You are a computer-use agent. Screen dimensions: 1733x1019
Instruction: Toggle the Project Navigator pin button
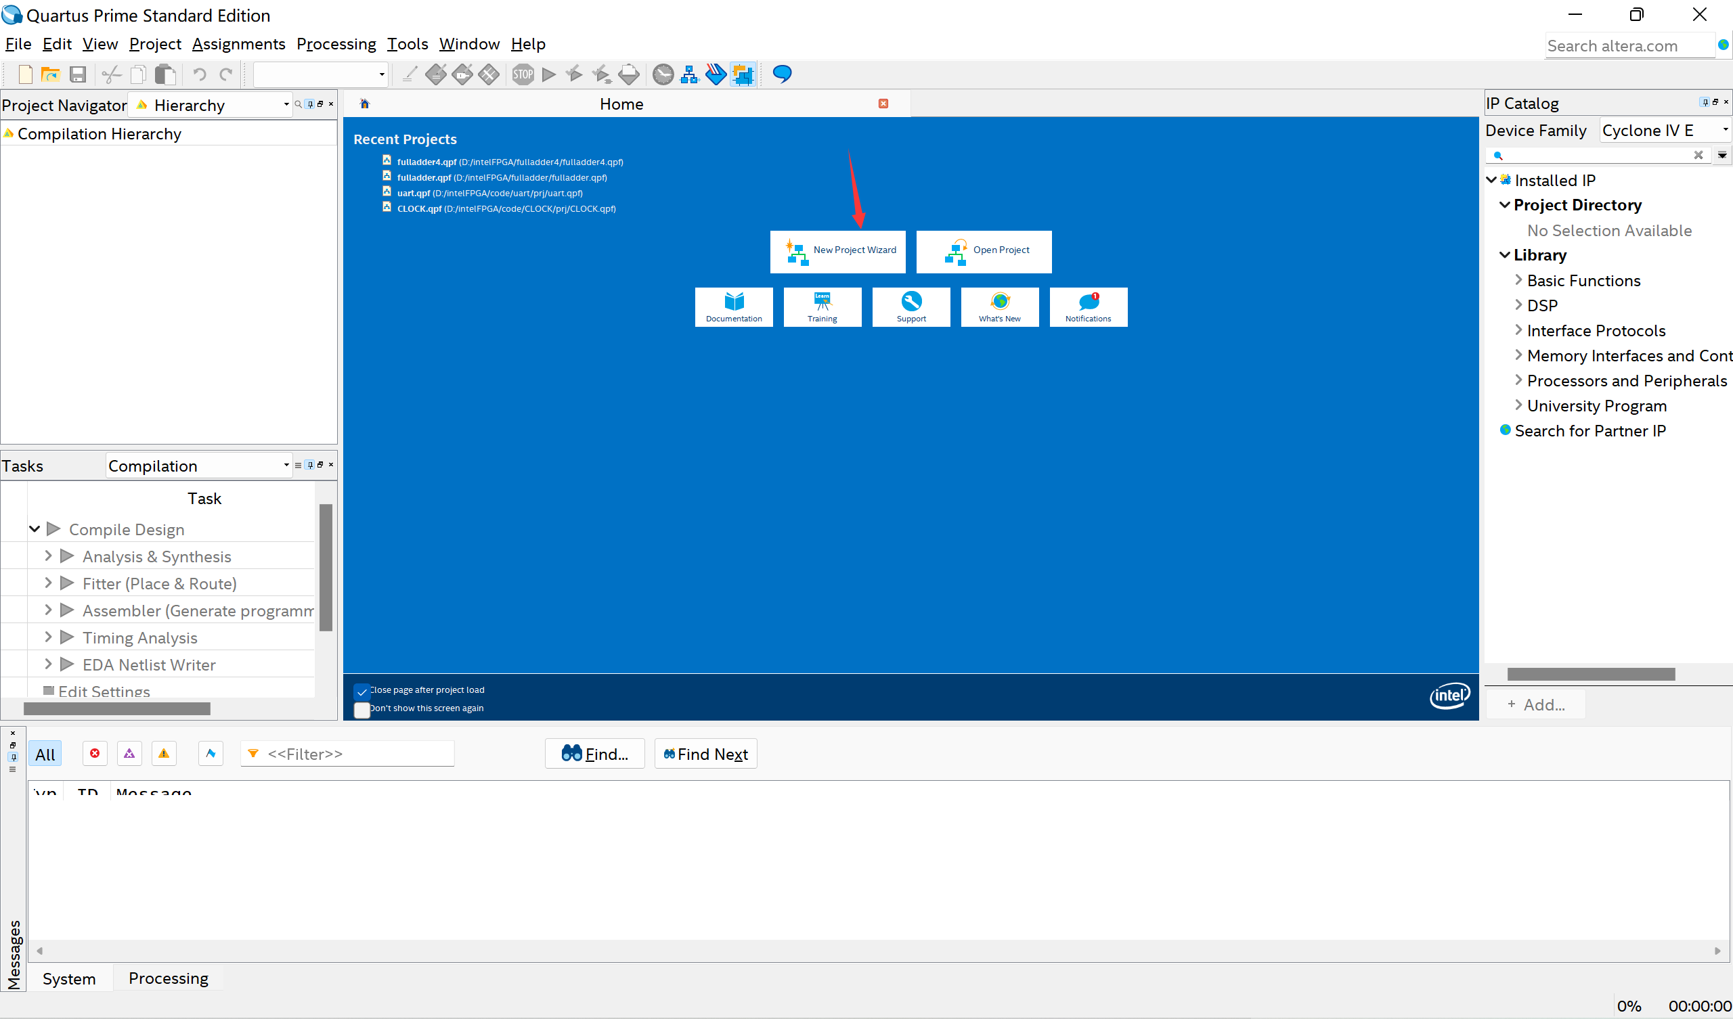click(x=309, y=104)
